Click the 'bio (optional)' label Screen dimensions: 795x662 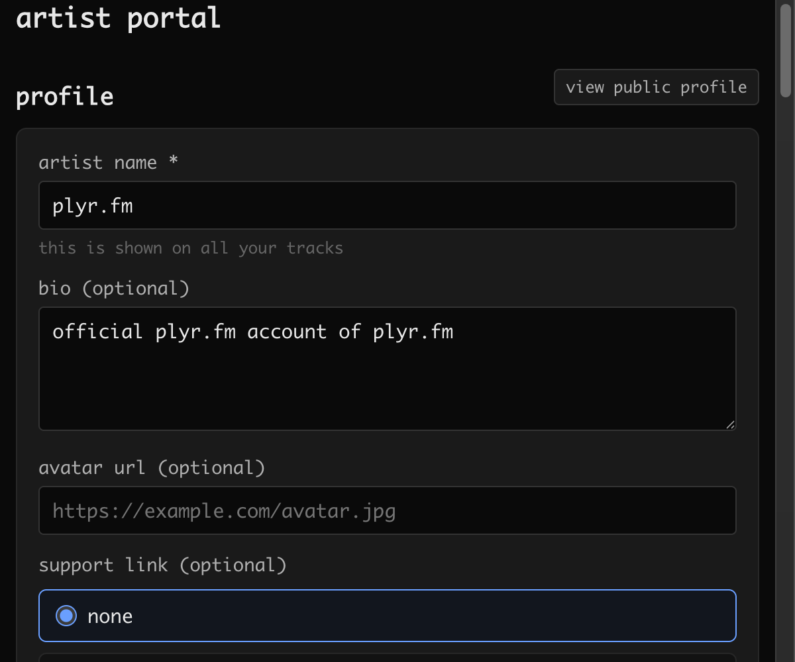click(x=114, y=287)
